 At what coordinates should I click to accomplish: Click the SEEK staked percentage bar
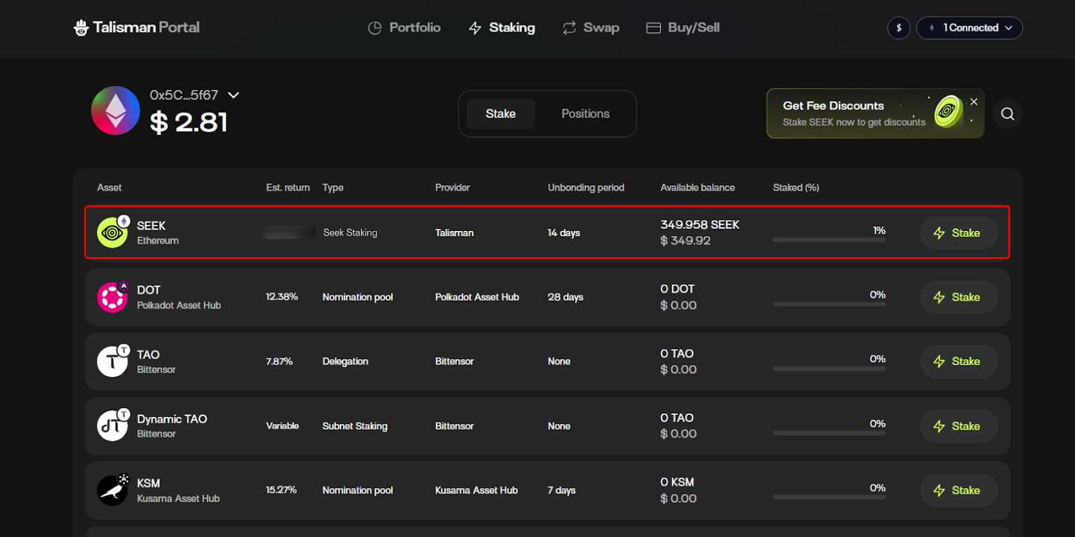click(829, 240)
